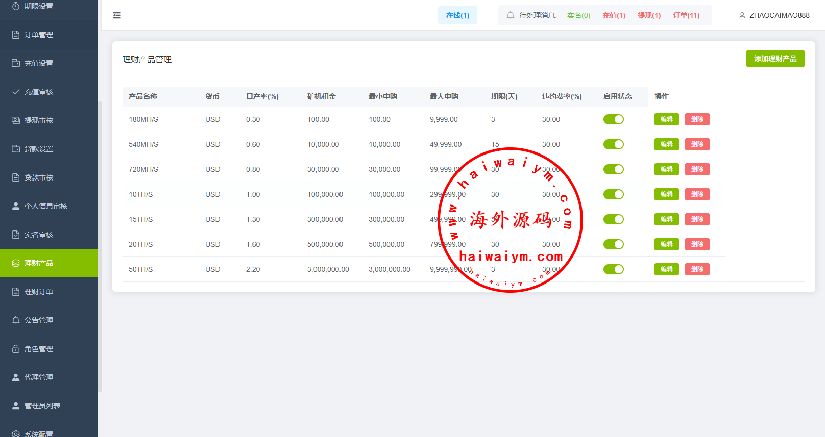Open the 贷款设置 sidebar menu
The height and width of the screenshot is (437, 825).
39,149
